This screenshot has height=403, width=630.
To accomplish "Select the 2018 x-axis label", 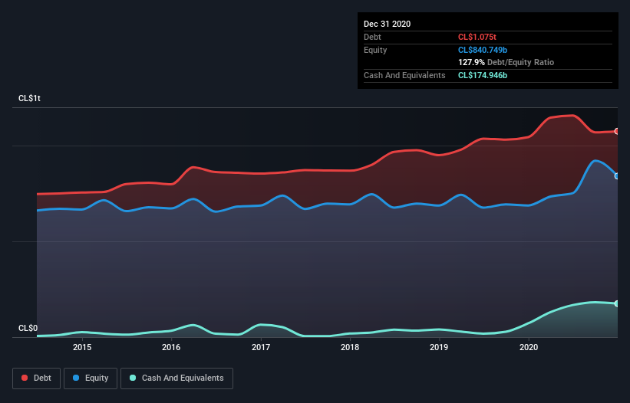I will click(350, 347).
